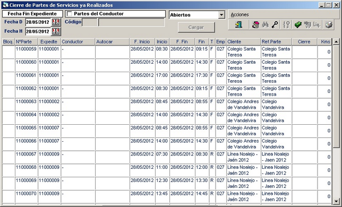
Task: Click the Emp column header
Action: 221,42
